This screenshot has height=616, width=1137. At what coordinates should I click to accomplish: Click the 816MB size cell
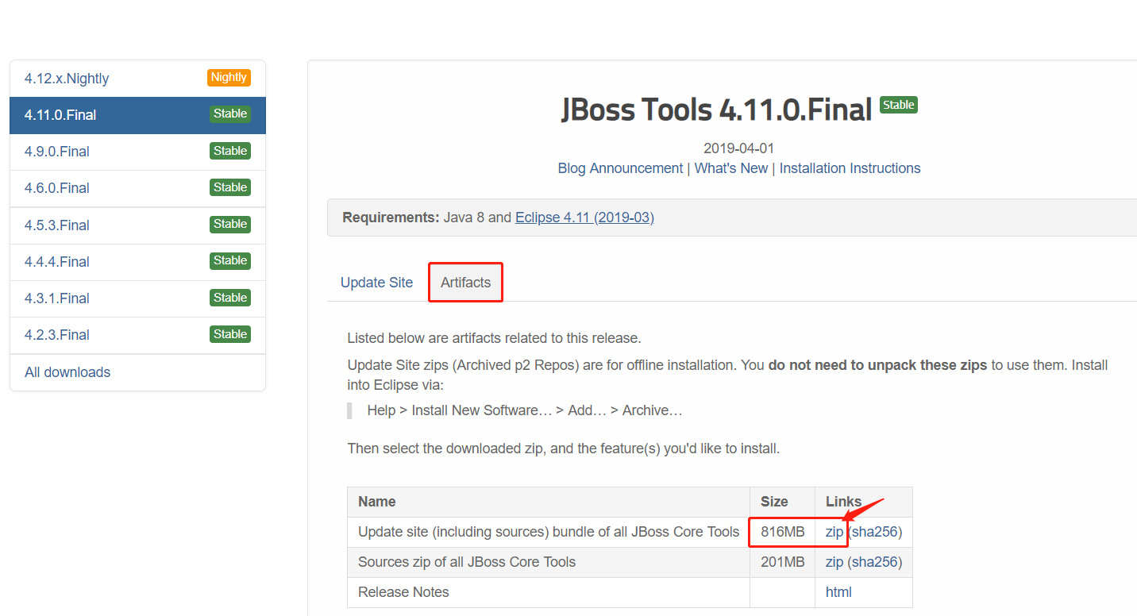pos(783,532)
